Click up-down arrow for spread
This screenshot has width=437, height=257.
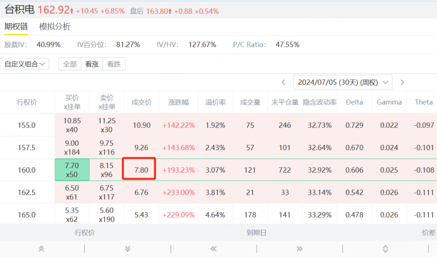click(x=385, y=249)
